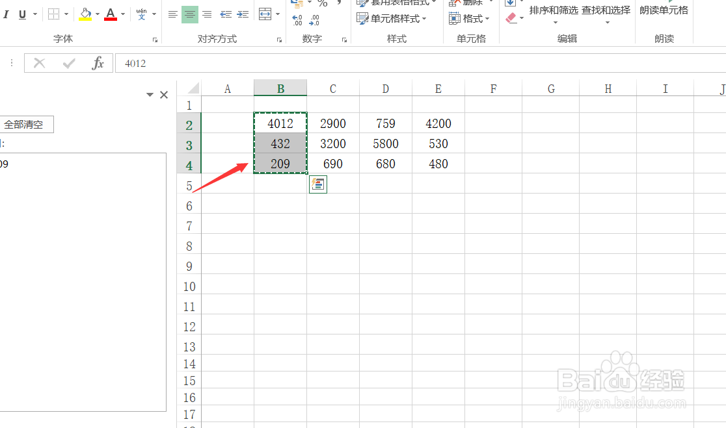Select cell containing 680
The height and width of the screenshot is (428, 726).
tap(386, 164)
